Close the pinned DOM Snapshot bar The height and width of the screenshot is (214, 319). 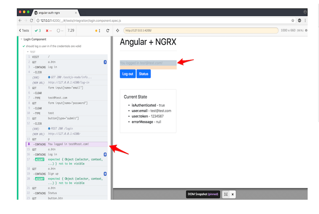[232, 194]
